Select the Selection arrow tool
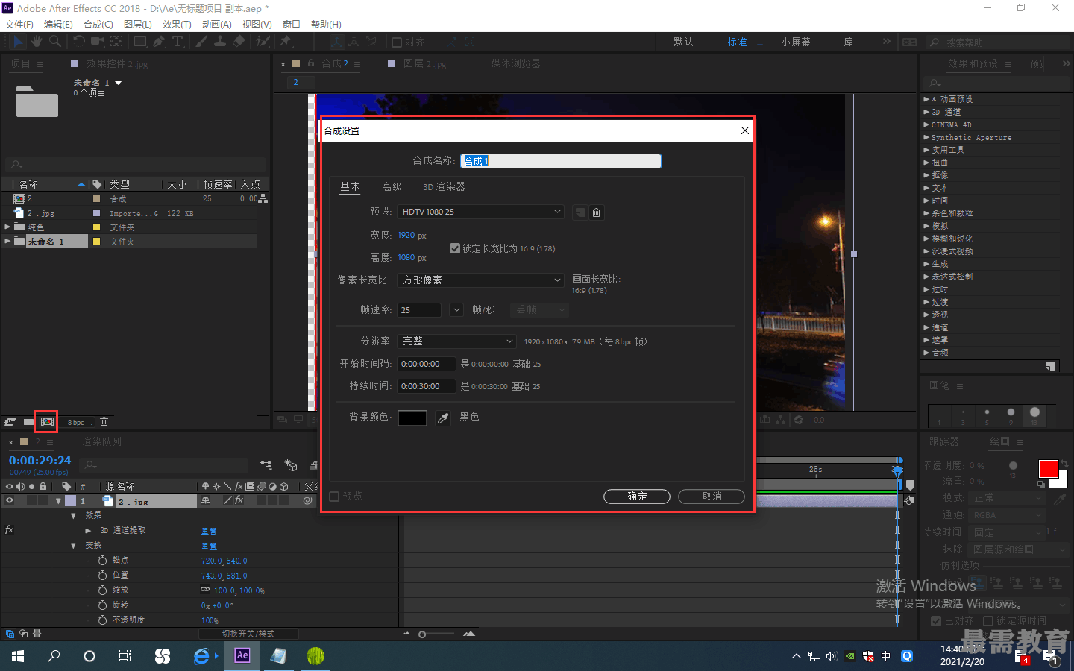 (19, 42)
